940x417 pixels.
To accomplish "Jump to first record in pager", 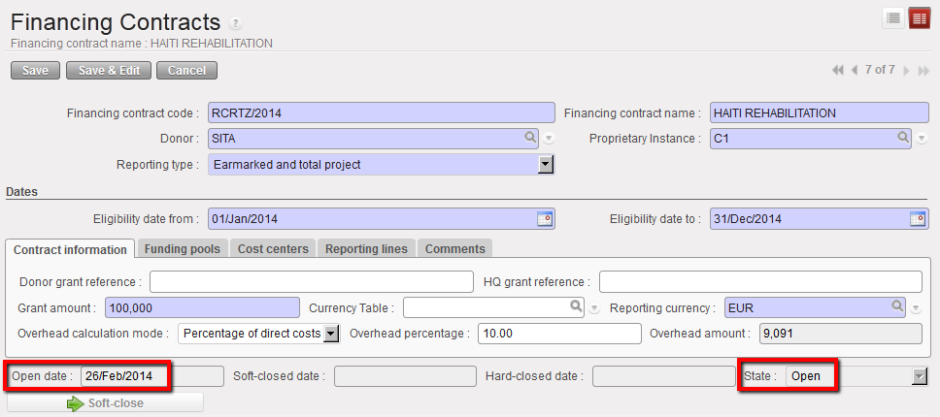I will (837, 70).
